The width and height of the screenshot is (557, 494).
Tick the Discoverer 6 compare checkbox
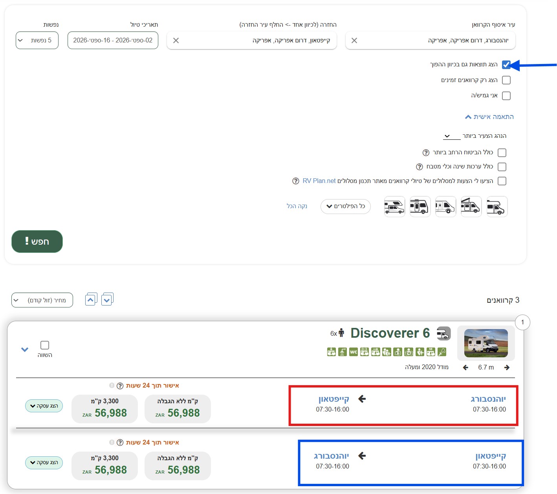(45, 345)
